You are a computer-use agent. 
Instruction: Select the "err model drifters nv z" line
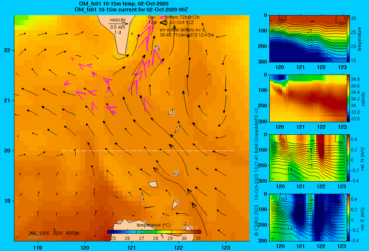(x=182, y=30)
